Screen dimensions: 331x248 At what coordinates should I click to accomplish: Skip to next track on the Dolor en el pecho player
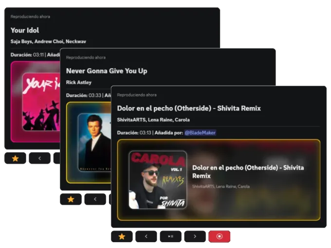pyautogui.click(x=195, y=236)
